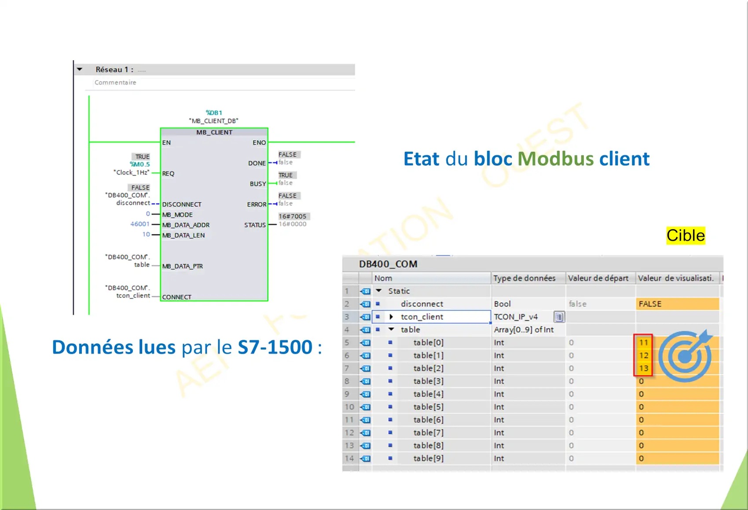Select the table[7] name cell
Image resolution: width=748 pixels, height=510 pixels.
click(x=431, y=433)
